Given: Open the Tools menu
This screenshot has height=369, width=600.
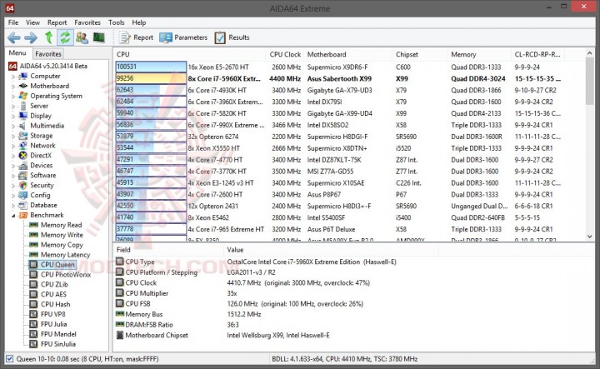Looking at the screenshot, I should click(x=117, y=22).
